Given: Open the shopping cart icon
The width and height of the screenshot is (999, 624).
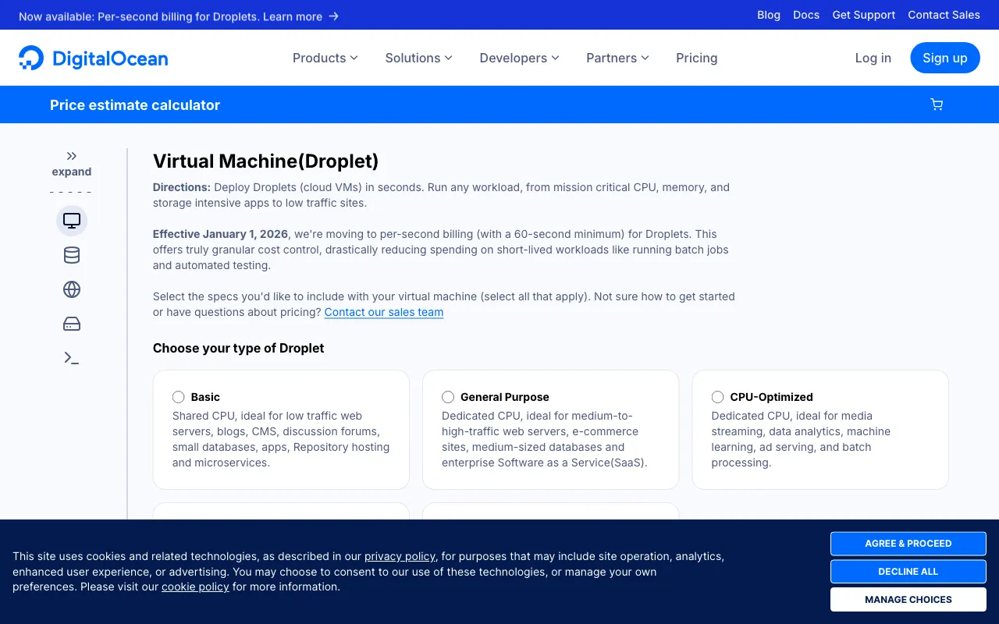Looking at the screenshot, I should coord(937,105).
